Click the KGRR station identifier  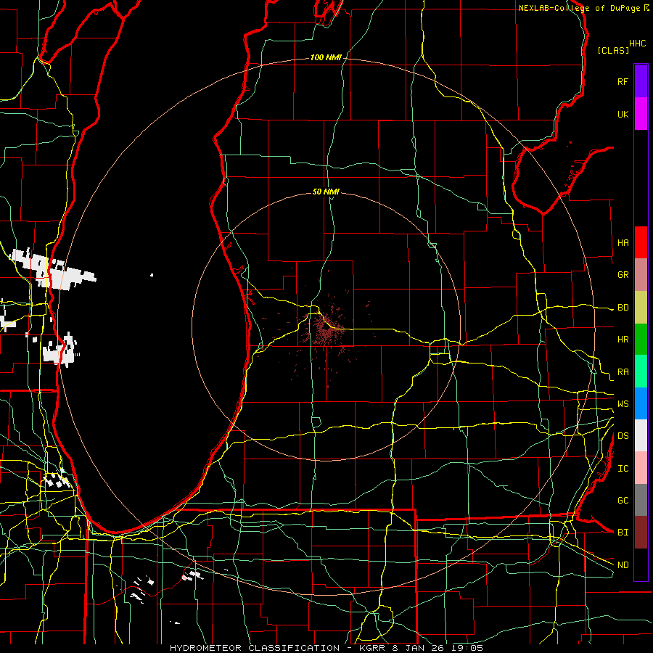click(x=371, y=648)
